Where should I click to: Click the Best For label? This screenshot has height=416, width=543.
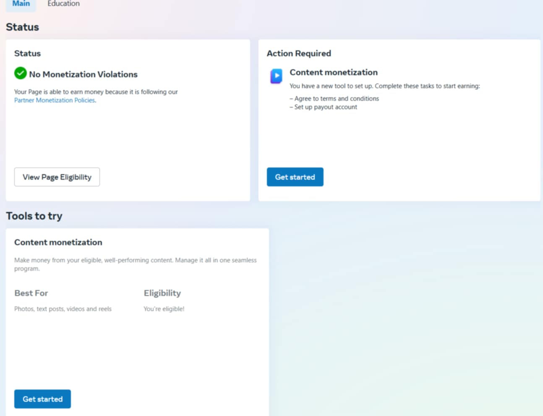coord(31,293)
